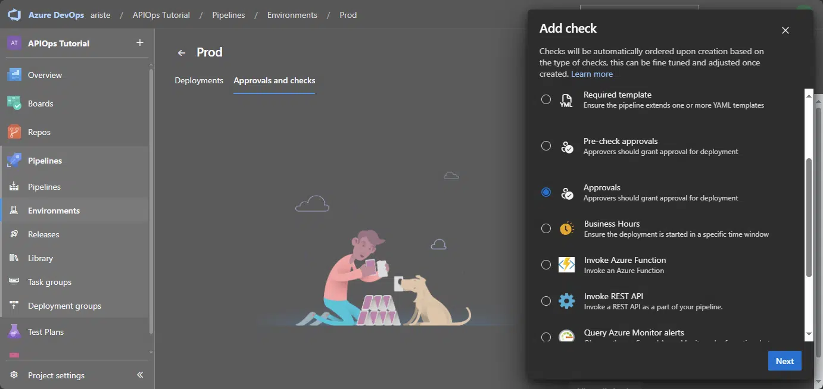
Task: Click the Releases rocket icon
Action: pos(14,234)
